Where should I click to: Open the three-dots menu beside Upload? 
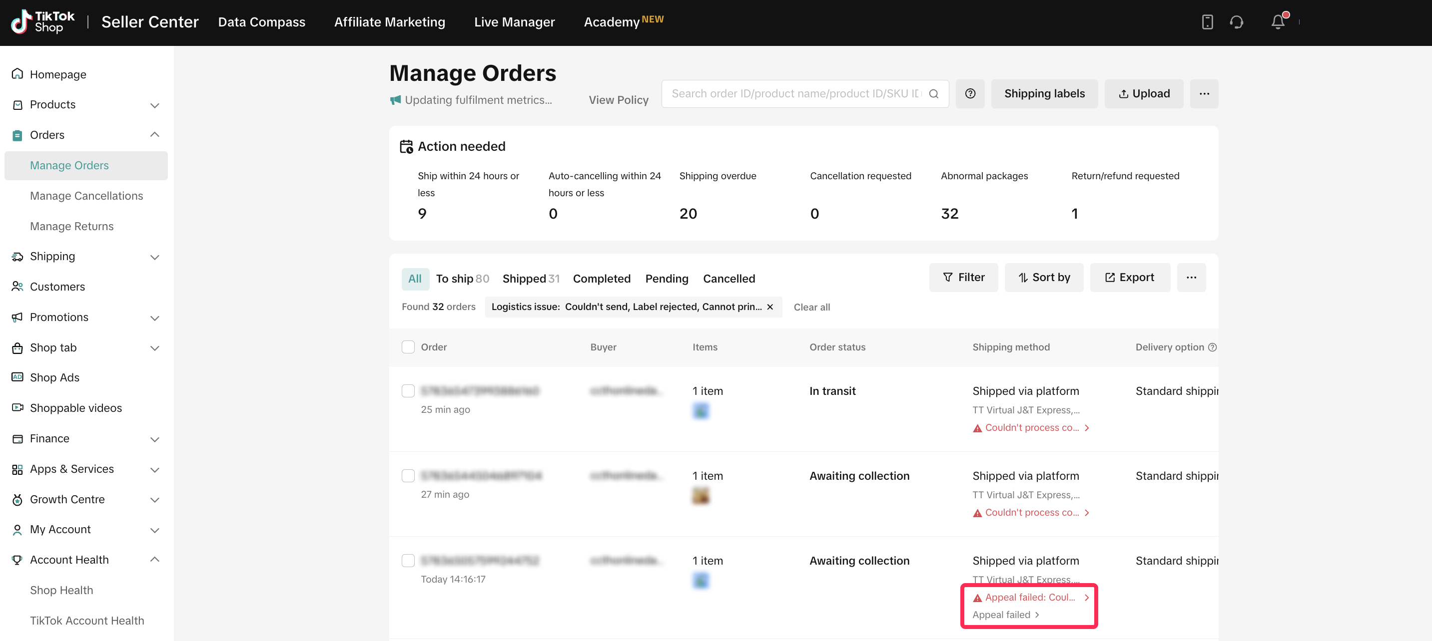pos(1204,93)
